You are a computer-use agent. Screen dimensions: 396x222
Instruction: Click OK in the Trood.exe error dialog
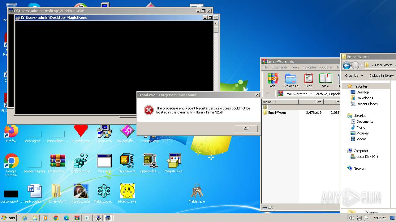click(246, 129)
